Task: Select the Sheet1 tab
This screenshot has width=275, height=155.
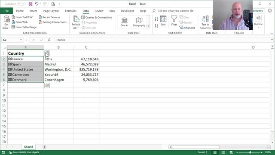Action: pyautogui.click(x=29, y=147)
